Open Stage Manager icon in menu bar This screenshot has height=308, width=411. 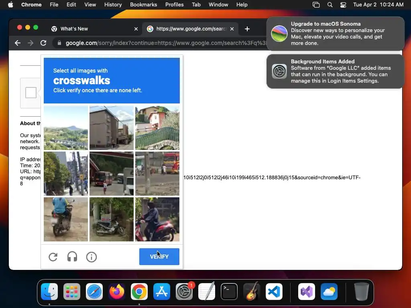(x=316, y=5)
